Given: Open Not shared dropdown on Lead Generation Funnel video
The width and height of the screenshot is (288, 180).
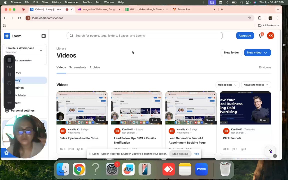Looking at the screenshot, I should coord(184,133).
